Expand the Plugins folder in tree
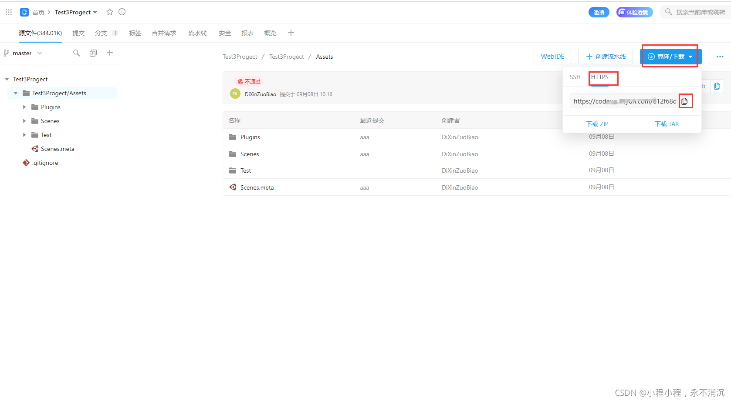Image resolution: width=731 pixels, height=401 pixels. click(24, 107)
